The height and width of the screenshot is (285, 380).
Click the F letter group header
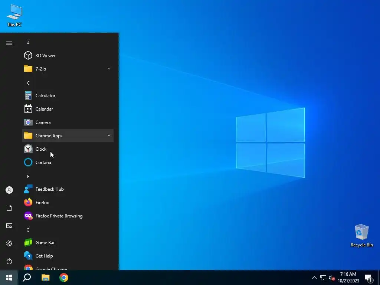(28, 176)
